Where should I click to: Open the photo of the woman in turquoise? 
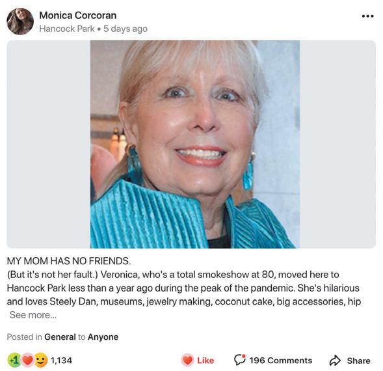[x=195, y=144]
